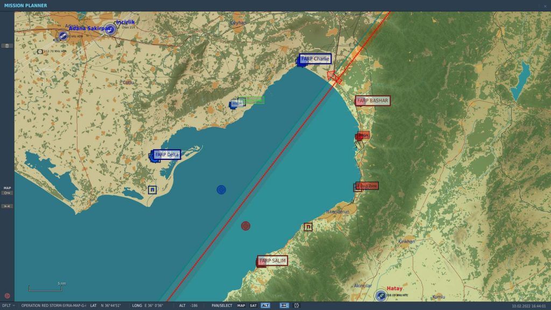The width and height of the screenshot is (551, 310).
Task: Click the trash/delete icon in left sidebar
Action: (7, 46)
